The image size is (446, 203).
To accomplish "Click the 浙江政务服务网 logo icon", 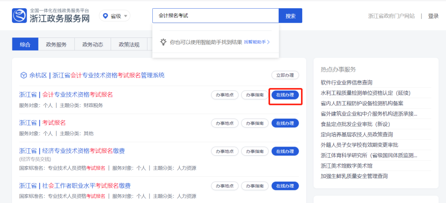I will (19, 16).
